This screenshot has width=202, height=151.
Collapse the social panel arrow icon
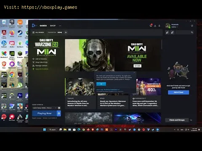point(191,120)
